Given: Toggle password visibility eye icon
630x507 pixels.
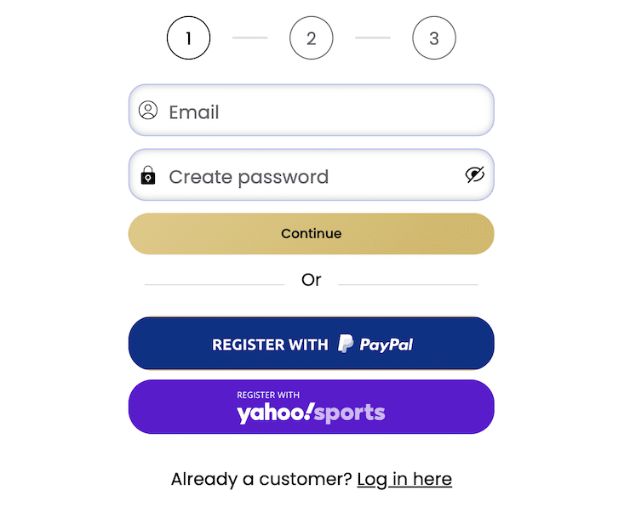Looking at the screenshot, I should (475, 174).
